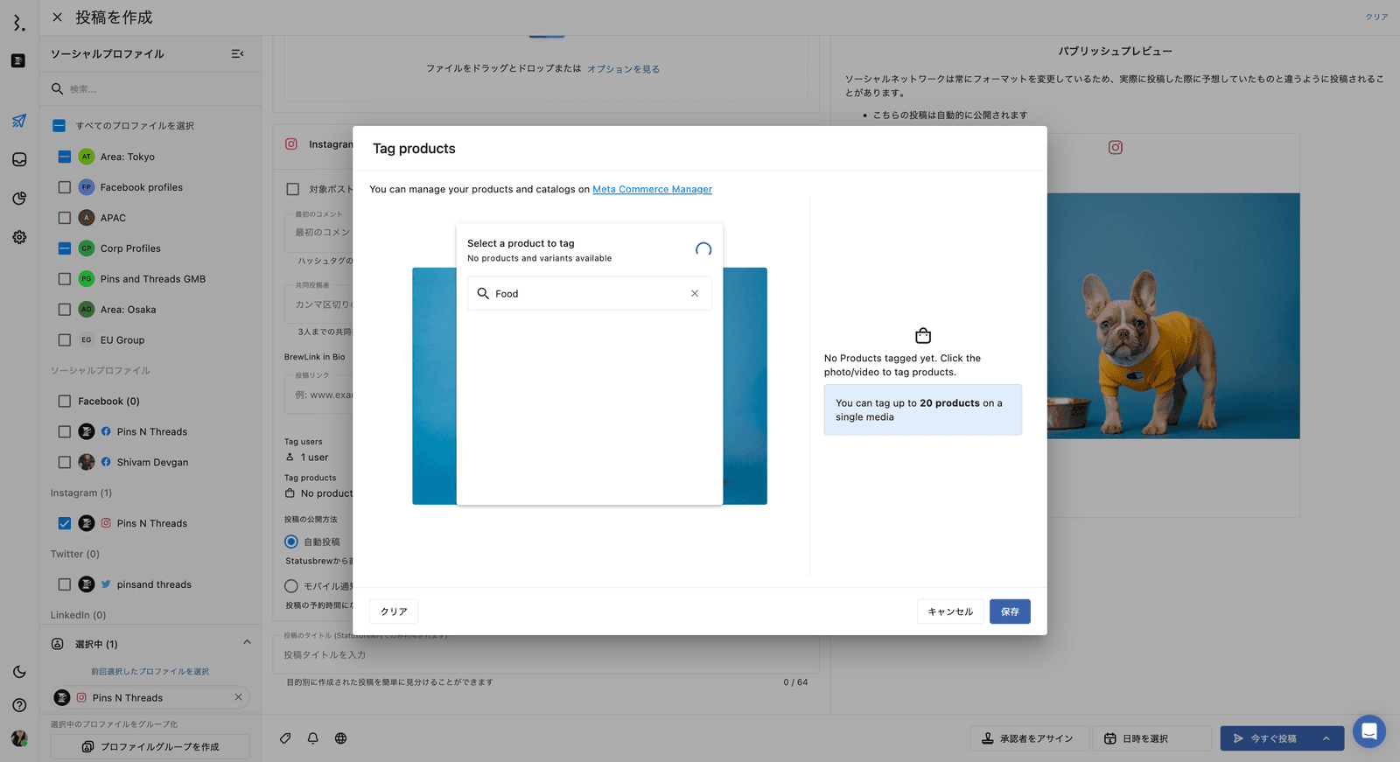Check the Facebook profiles group checkbox

(x=65, y=187)
